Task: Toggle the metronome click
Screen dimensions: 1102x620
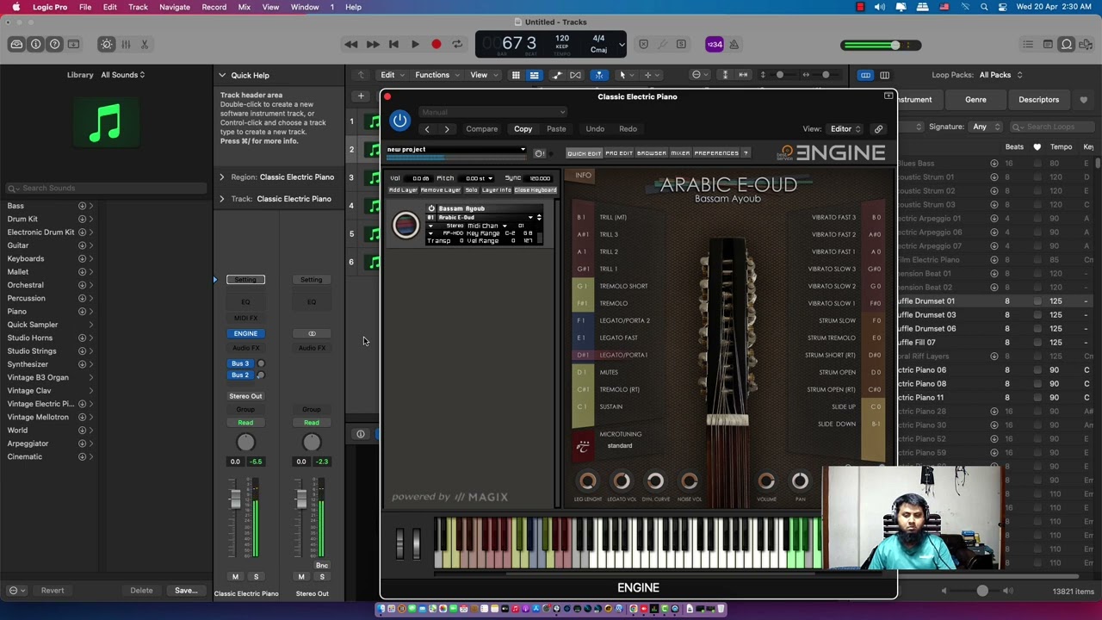Action: pyautogui.click(x=734, y=44)
